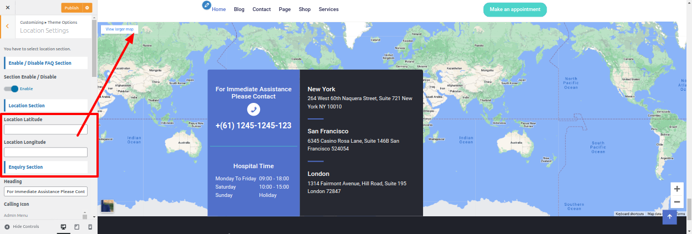Switch to desktop preview device icon
The image size is (692, 234).
pos(63,227)
